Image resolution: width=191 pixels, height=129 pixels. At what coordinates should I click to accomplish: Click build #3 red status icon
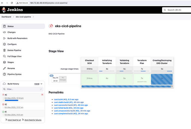point(3,95)
